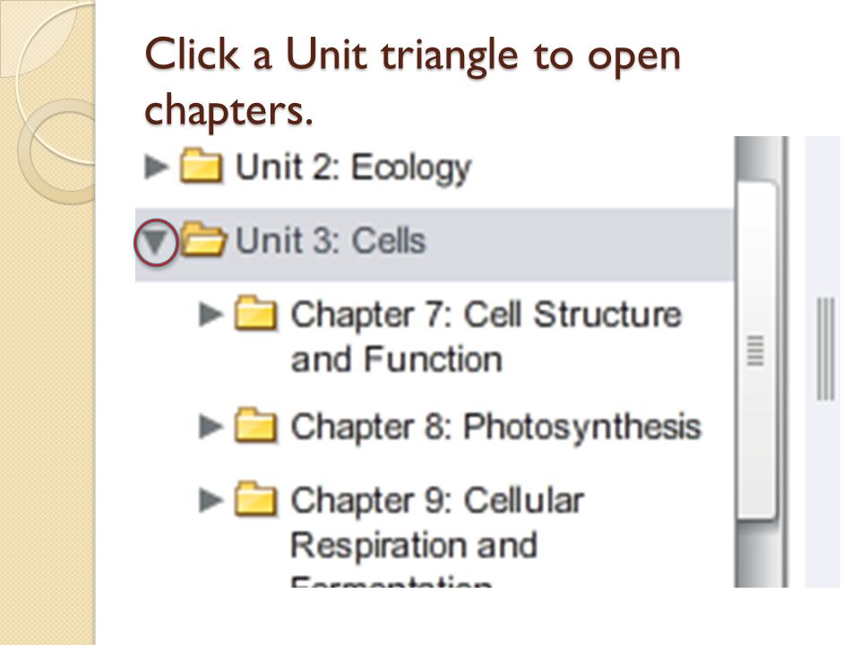Click the vertical scrollbar thumb
Viewport: 860px width, 645px height.
[x=757, y=350]
